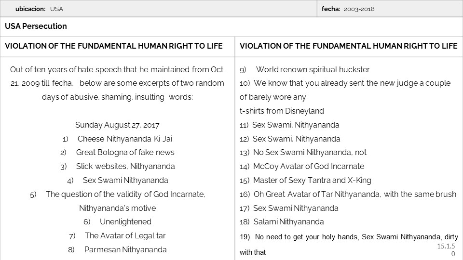Click list item Cheese Nithyananda Ki Jai
The height and width of the screenshot is (260, 463).
[x=124, y=139]
